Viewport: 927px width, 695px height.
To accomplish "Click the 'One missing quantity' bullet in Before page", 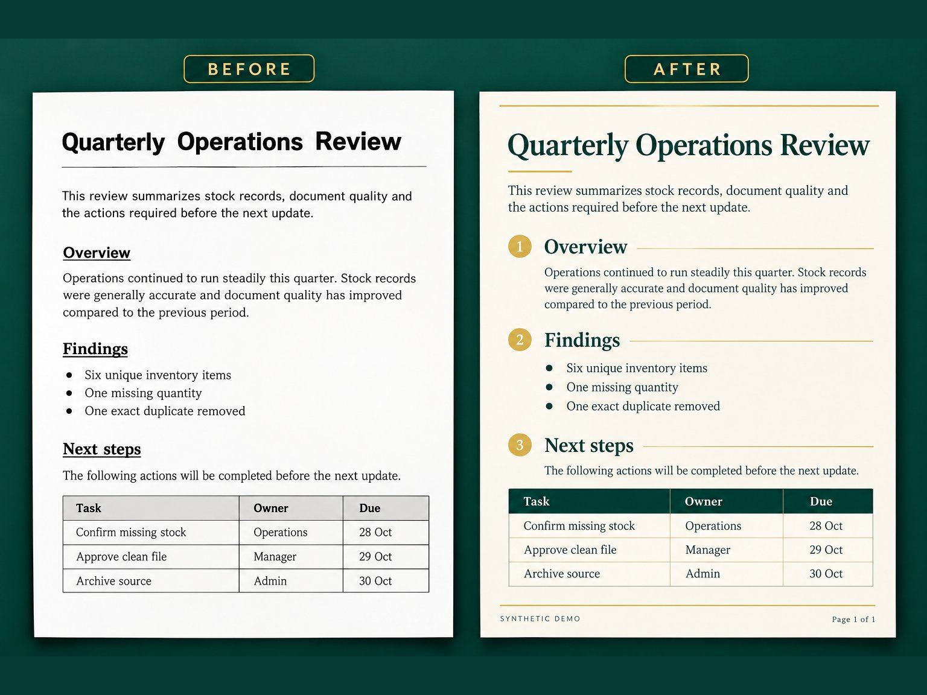I will pos(143,393).
